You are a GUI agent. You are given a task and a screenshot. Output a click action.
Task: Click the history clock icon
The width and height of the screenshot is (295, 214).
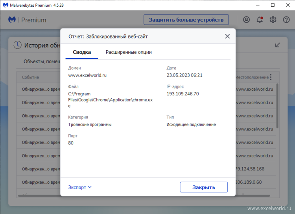[17, 45]
